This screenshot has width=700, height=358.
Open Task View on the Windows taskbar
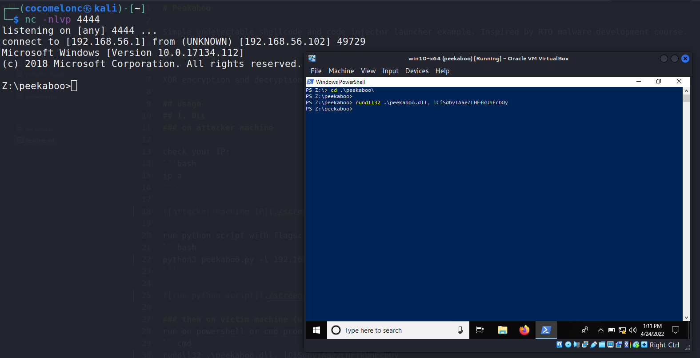click(x=480, y=330)
